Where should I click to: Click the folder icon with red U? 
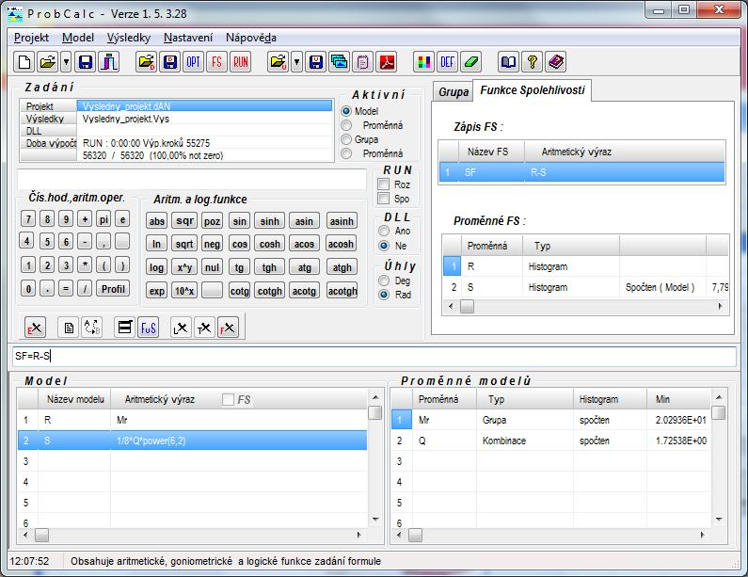tap(279, 62)
